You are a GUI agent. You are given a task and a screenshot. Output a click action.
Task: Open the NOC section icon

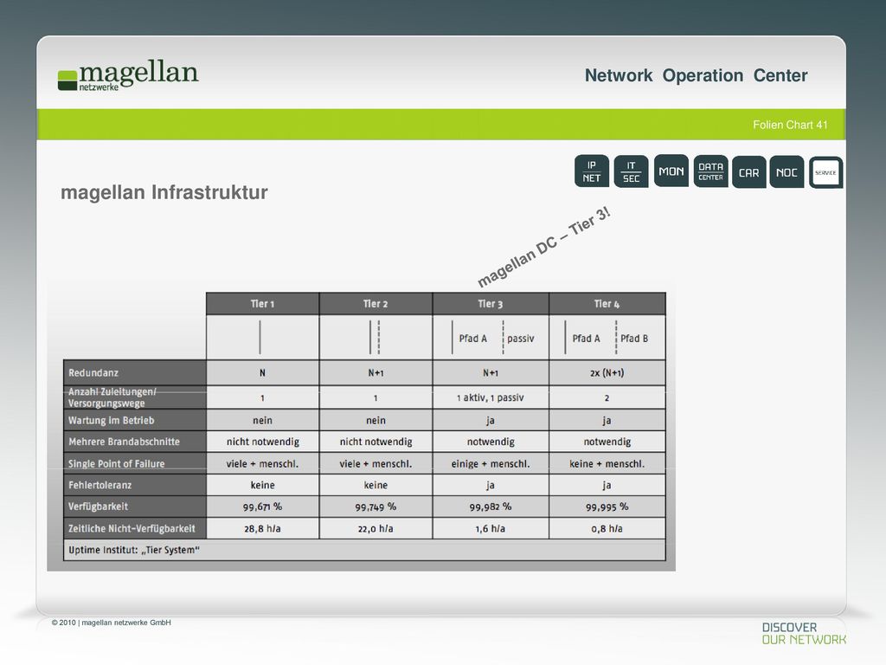(786, 172)
